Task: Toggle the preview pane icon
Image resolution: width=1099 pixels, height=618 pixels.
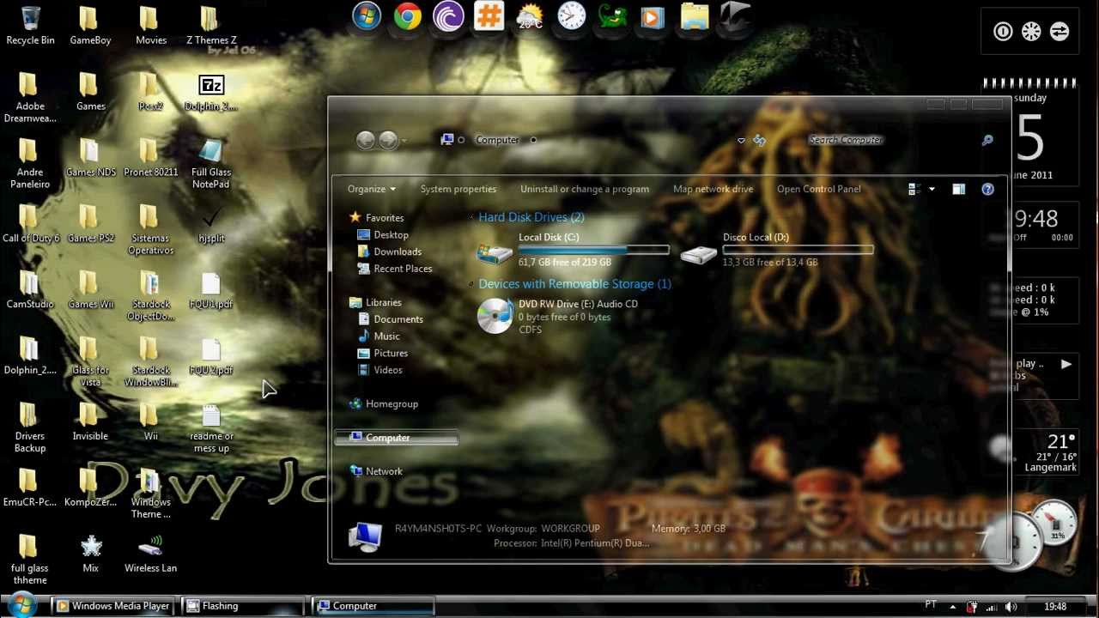Action: tap(958, 189)
